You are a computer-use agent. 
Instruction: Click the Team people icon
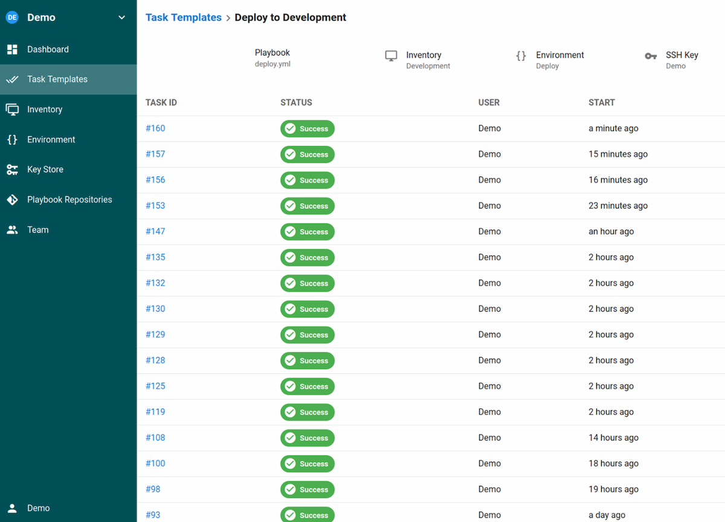click(x=12, y=230)
